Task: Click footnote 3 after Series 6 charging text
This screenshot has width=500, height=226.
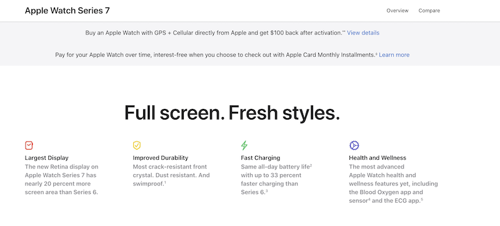Action: tap(267, 191)
